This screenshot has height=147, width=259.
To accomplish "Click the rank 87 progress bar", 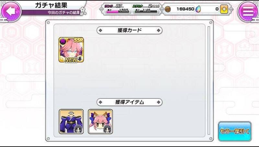I will point(117,12).
